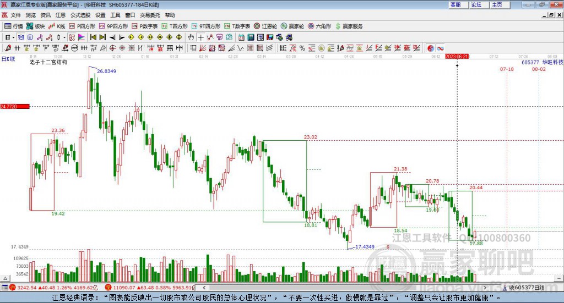This screenshot has height=303, width=564.
Task: Click the 江恩轮 wheel icon
Action: pyautogui.click(x=257, y=26)
